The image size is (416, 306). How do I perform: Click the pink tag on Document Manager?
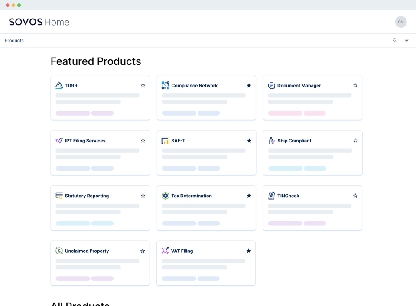tap(285, 113)
